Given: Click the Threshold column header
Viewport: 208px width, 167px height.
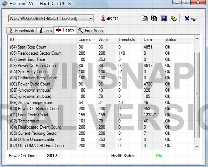Looking at the screenshot, I should (x=129, y=39).
